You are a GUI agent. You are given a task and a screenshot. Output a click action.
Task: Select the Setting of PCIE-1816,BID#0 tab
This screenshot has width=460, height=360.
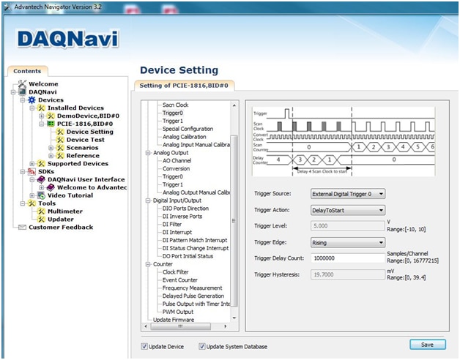pos(184,86)
